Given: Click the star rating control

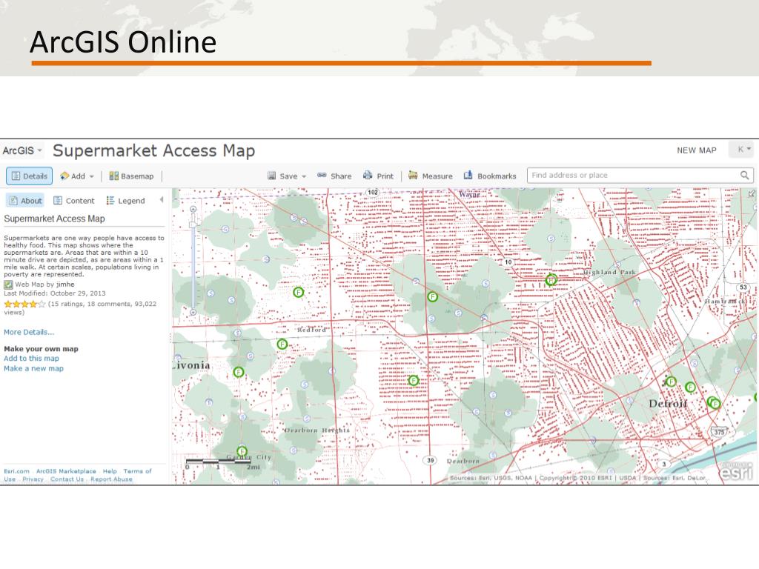Looking at the screenshot, I should click(x=24, y=305).
